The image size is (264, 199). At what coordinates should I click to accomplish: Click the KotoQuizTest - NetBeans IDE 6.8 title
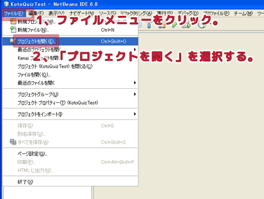pos(54,4)
